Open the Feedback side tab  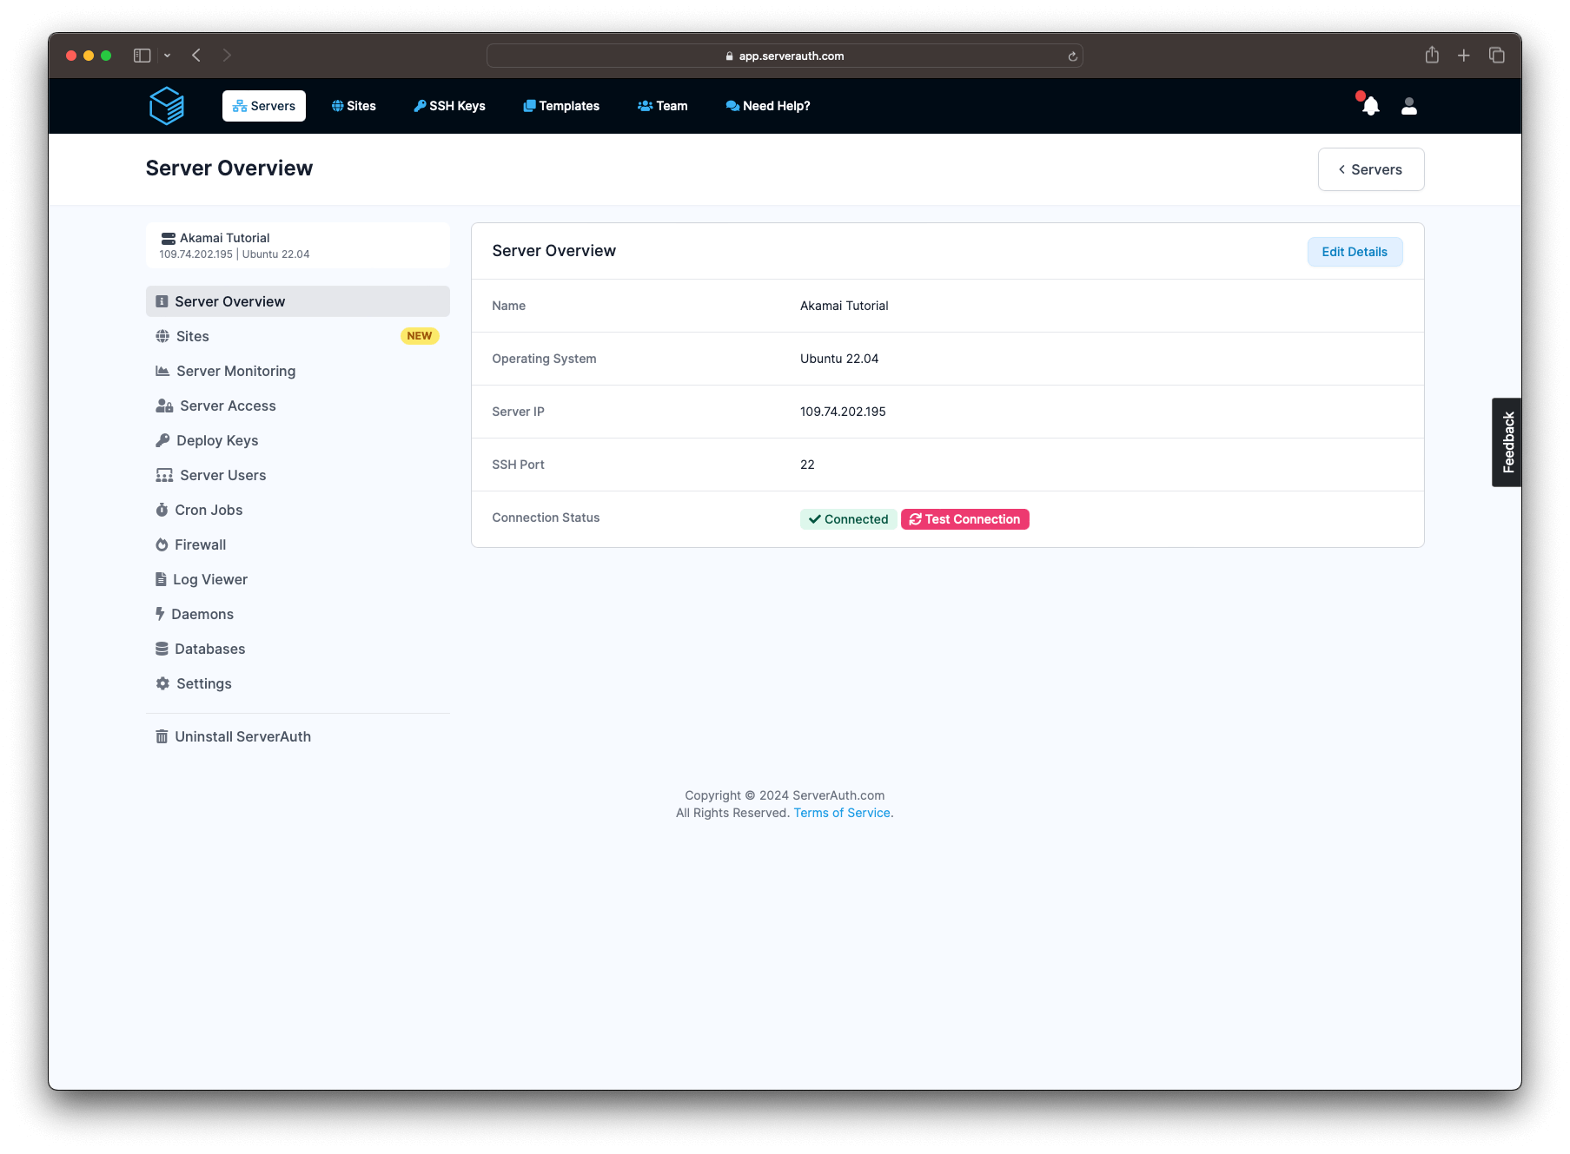tap(1507, 442)
